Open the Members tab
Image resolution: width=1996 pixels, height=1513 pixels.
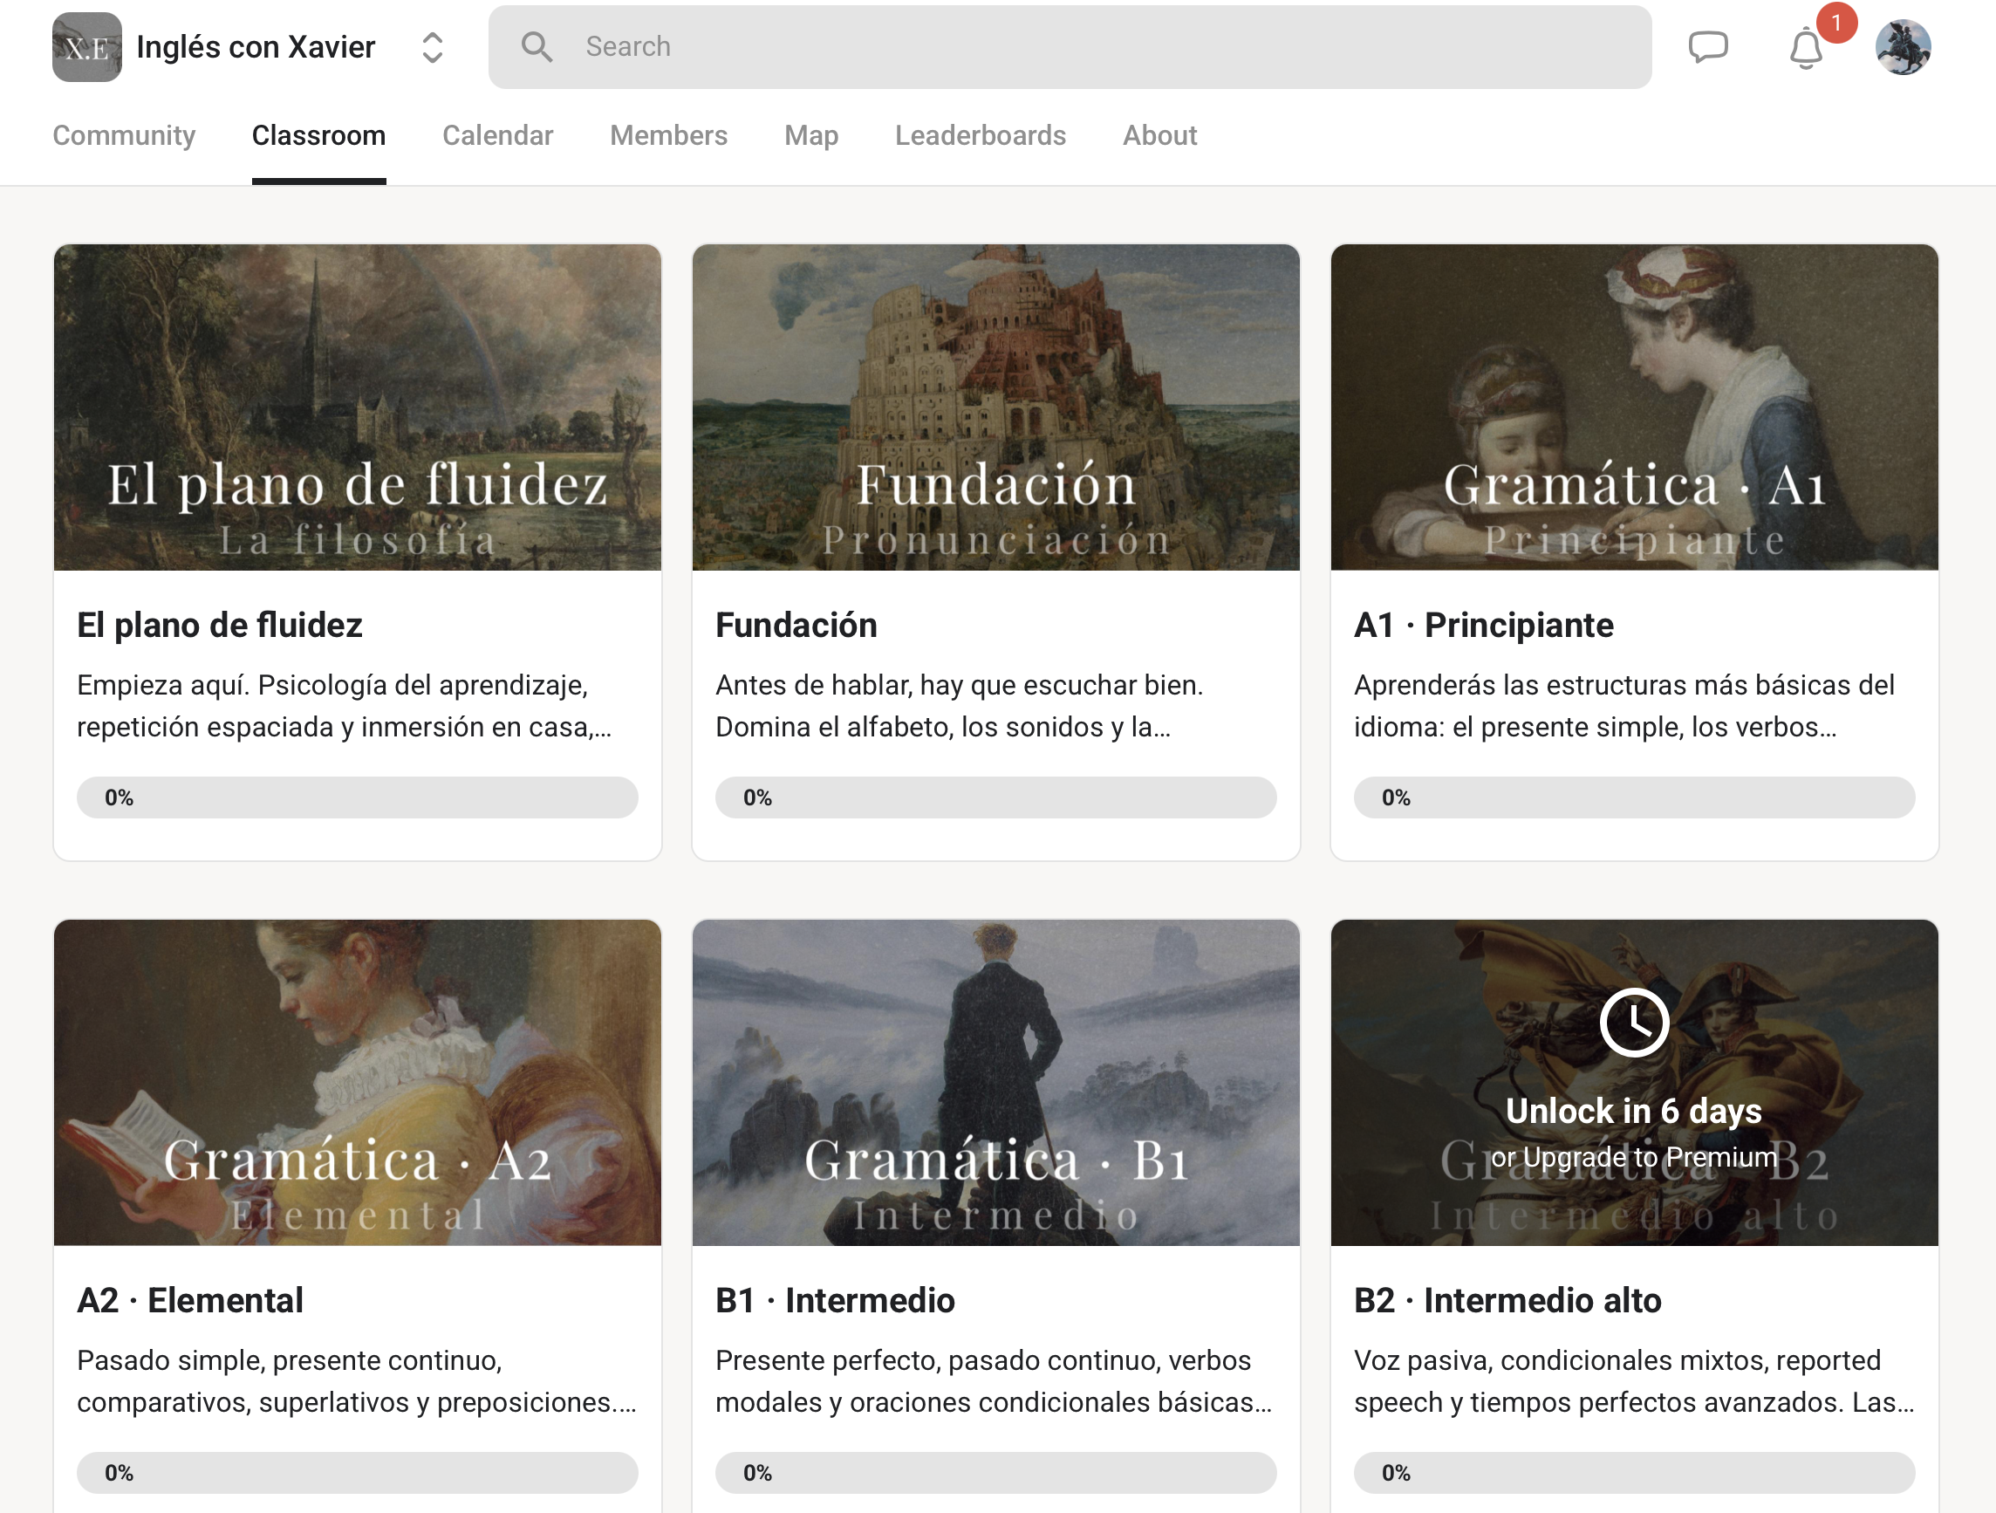pyautogui.click(x=667, y=135)
